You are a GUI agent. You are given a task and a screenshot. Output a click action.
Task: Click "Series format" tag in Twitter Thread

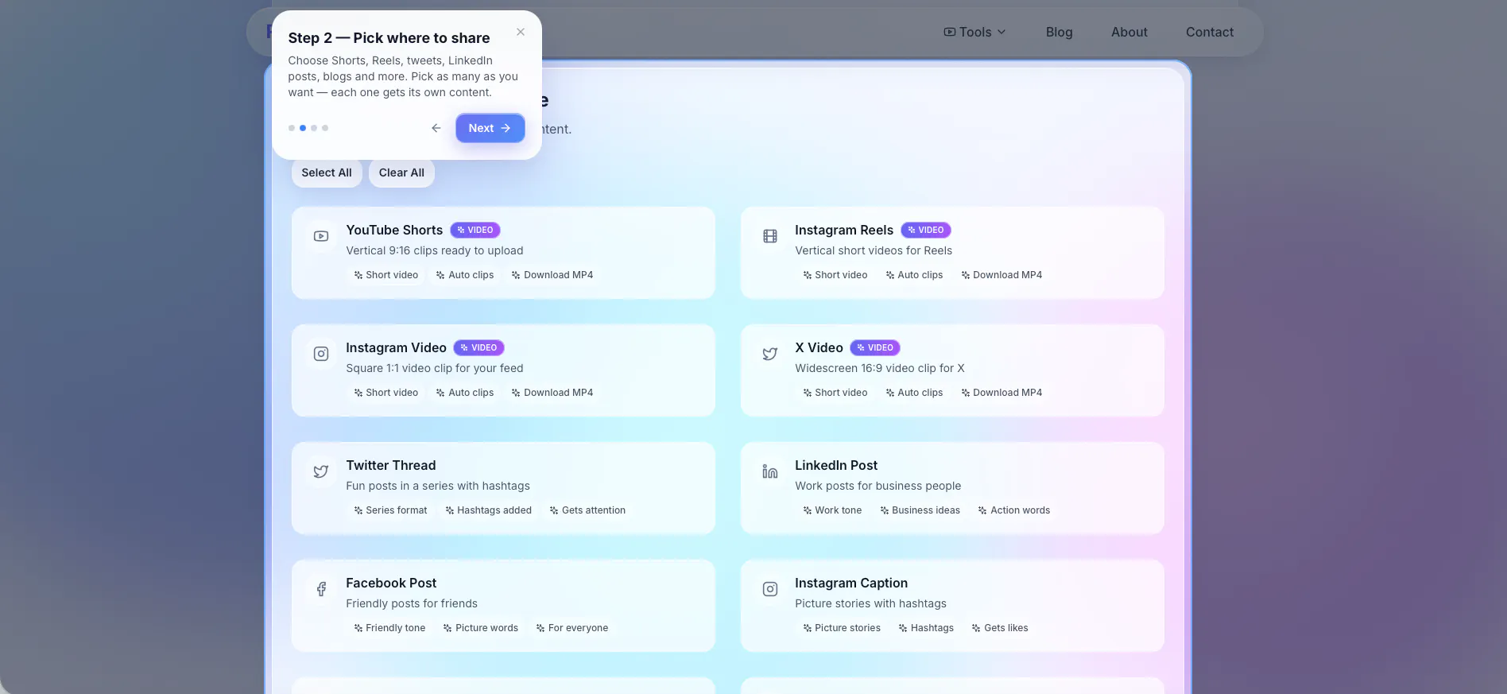coord(390,510)
